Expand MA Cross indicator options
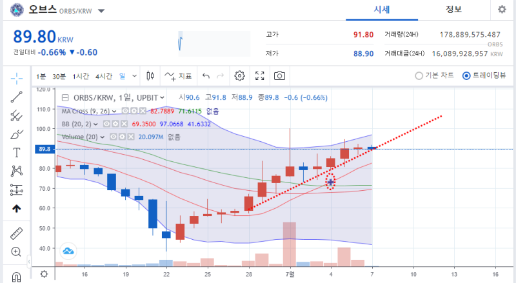This screenshot has width=516, height=283. point(114,112)
